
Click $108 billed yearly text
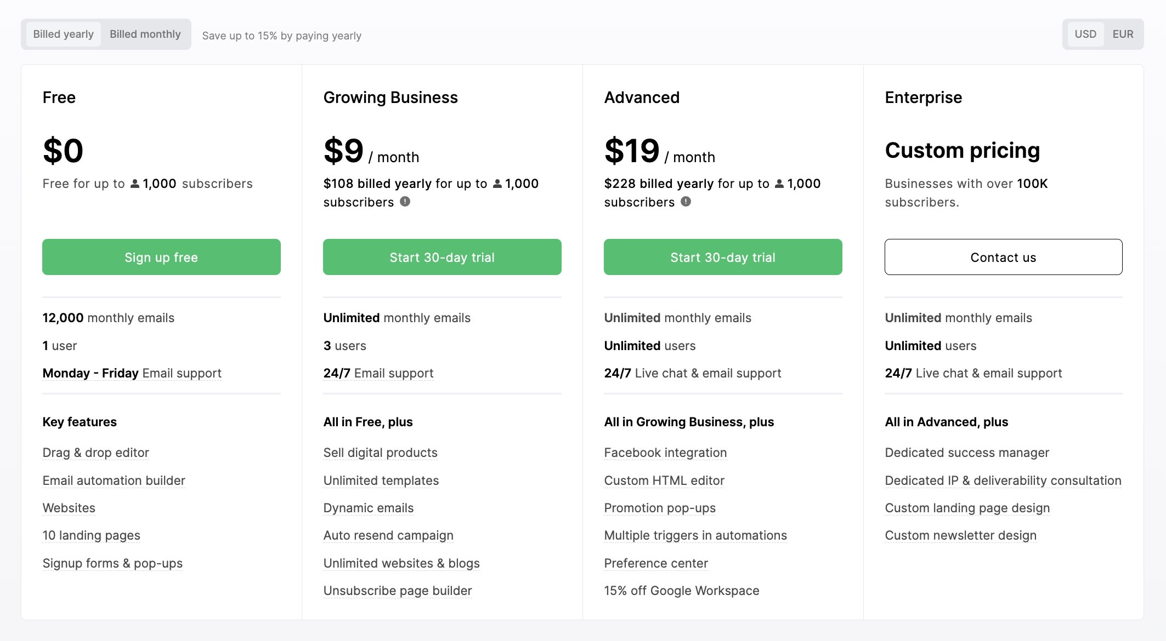point(377,184)
